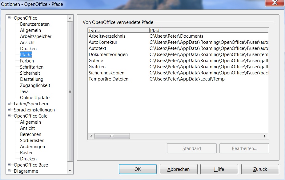Select Benutzerdaten in the options tree
The image size is (285, 180).
click(x=35, y=24)
